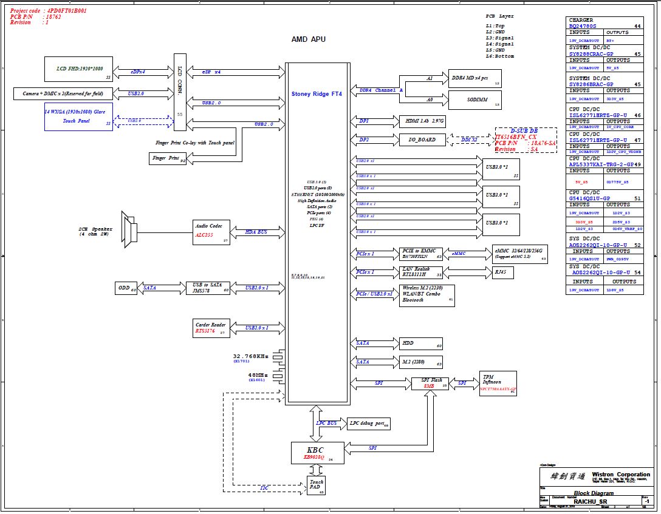Select the PCB Layer heading
The height and width of the screenshot is (514, 661).
coord(499,16)
